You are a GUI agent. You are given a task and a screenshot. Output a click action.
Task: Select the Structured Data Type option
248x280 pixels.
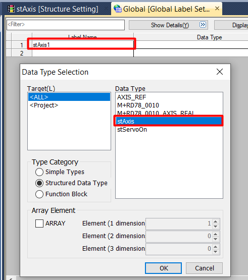(39, 183)
